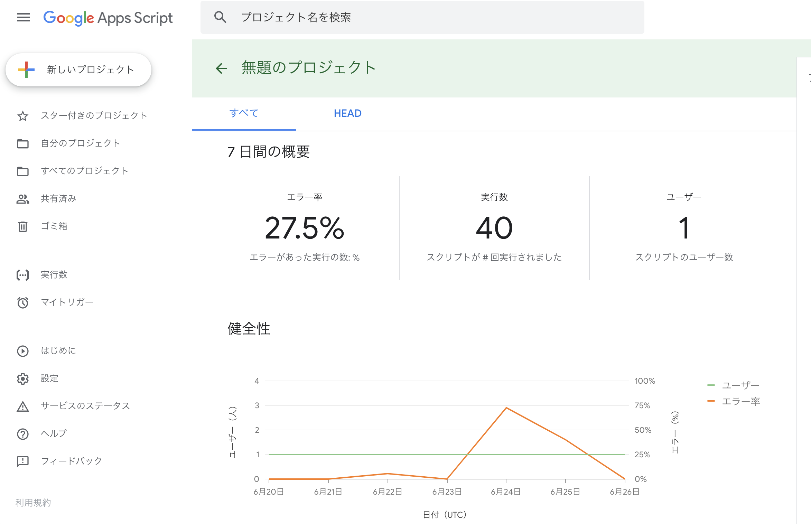Go back using the arrow beside 無題のプロジェクト

pos(221,68)
